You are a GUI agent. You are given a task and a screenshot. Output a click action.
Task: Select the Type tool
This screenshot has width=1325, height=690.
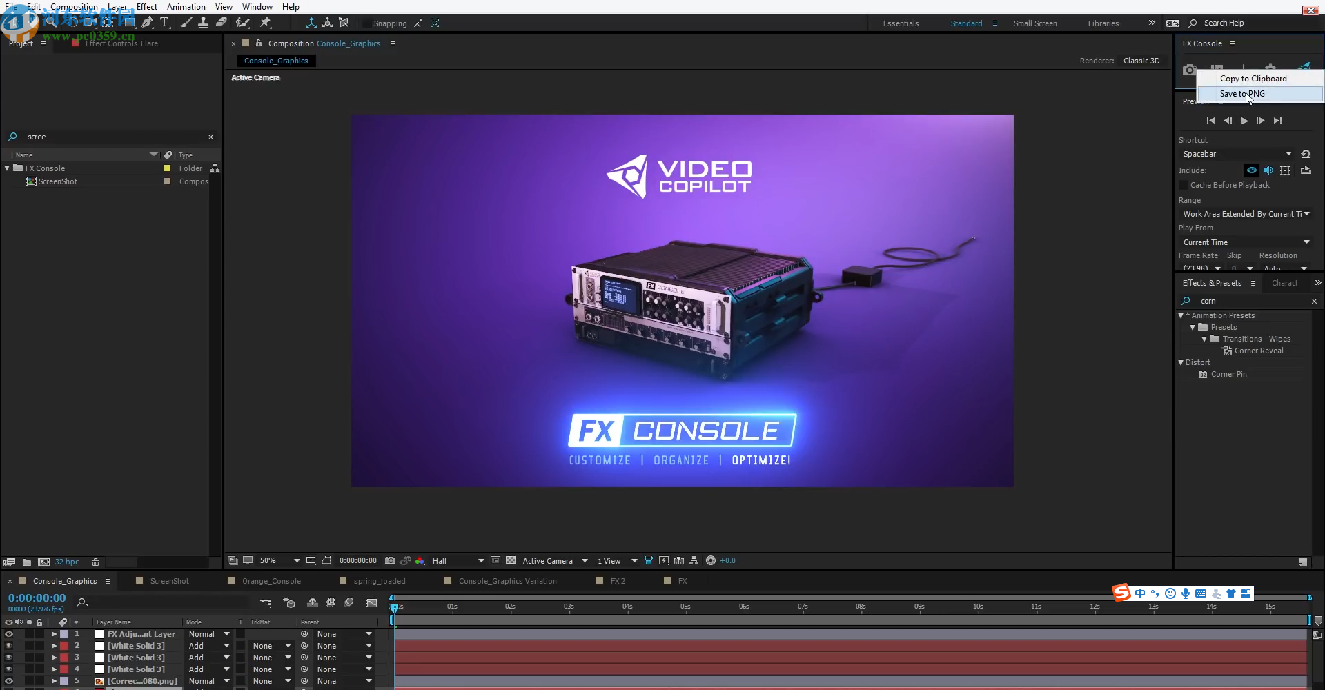164,22
